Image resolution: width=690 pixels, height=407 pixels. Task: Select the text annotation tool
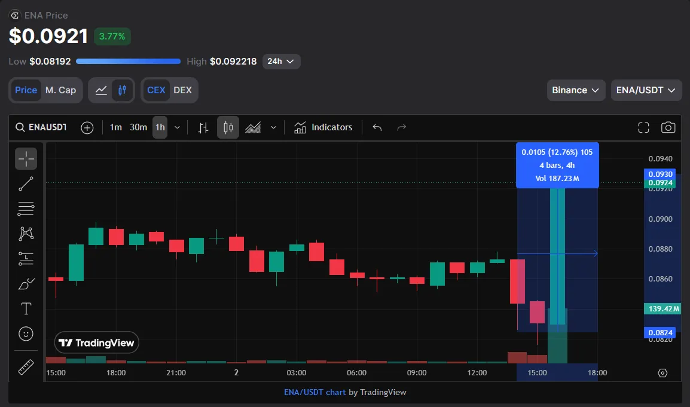(26, 309)
